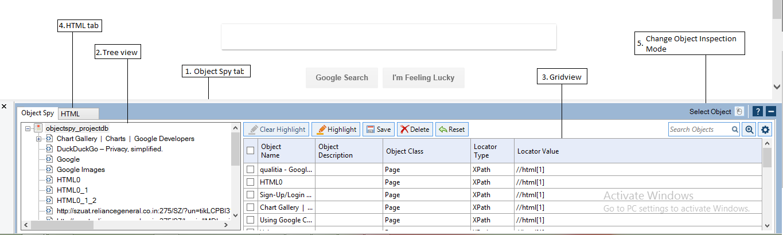
Task: Click the Highlight toolbar button
Action: click(x=336, y=130)
